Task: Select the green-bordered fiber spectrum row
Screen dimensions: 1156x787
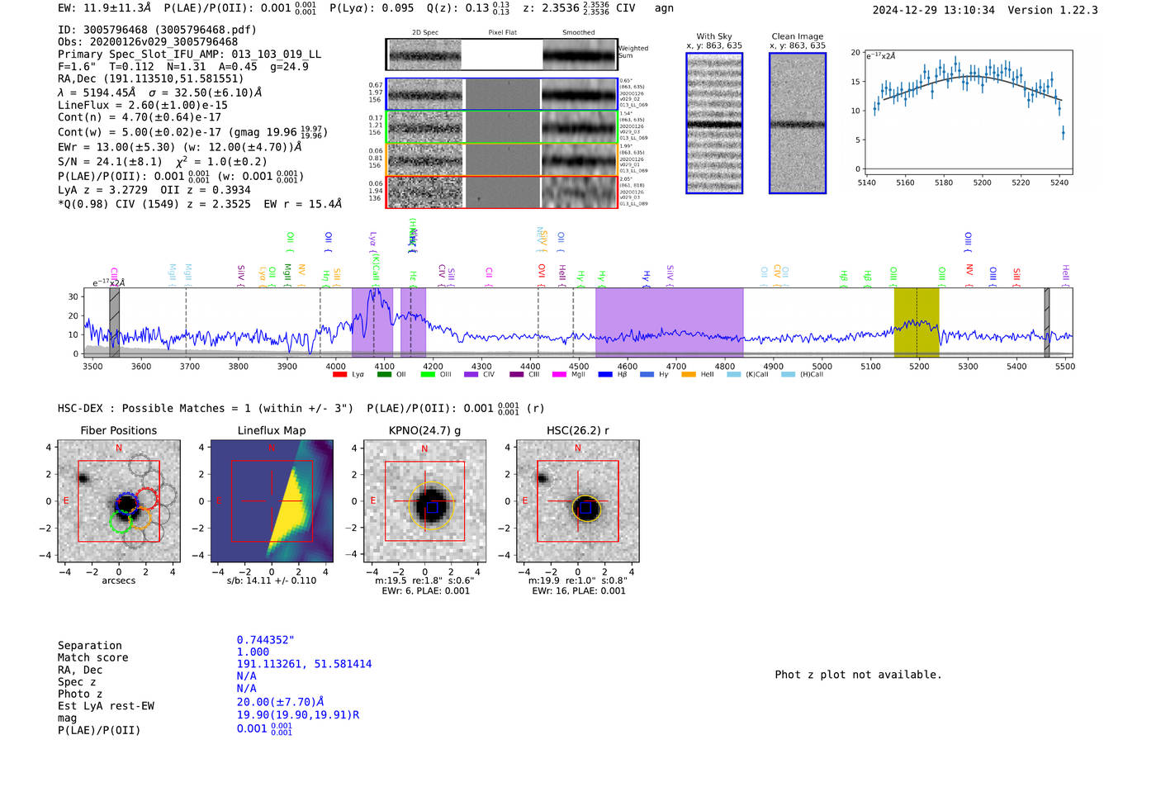Action: click(502, 126)
